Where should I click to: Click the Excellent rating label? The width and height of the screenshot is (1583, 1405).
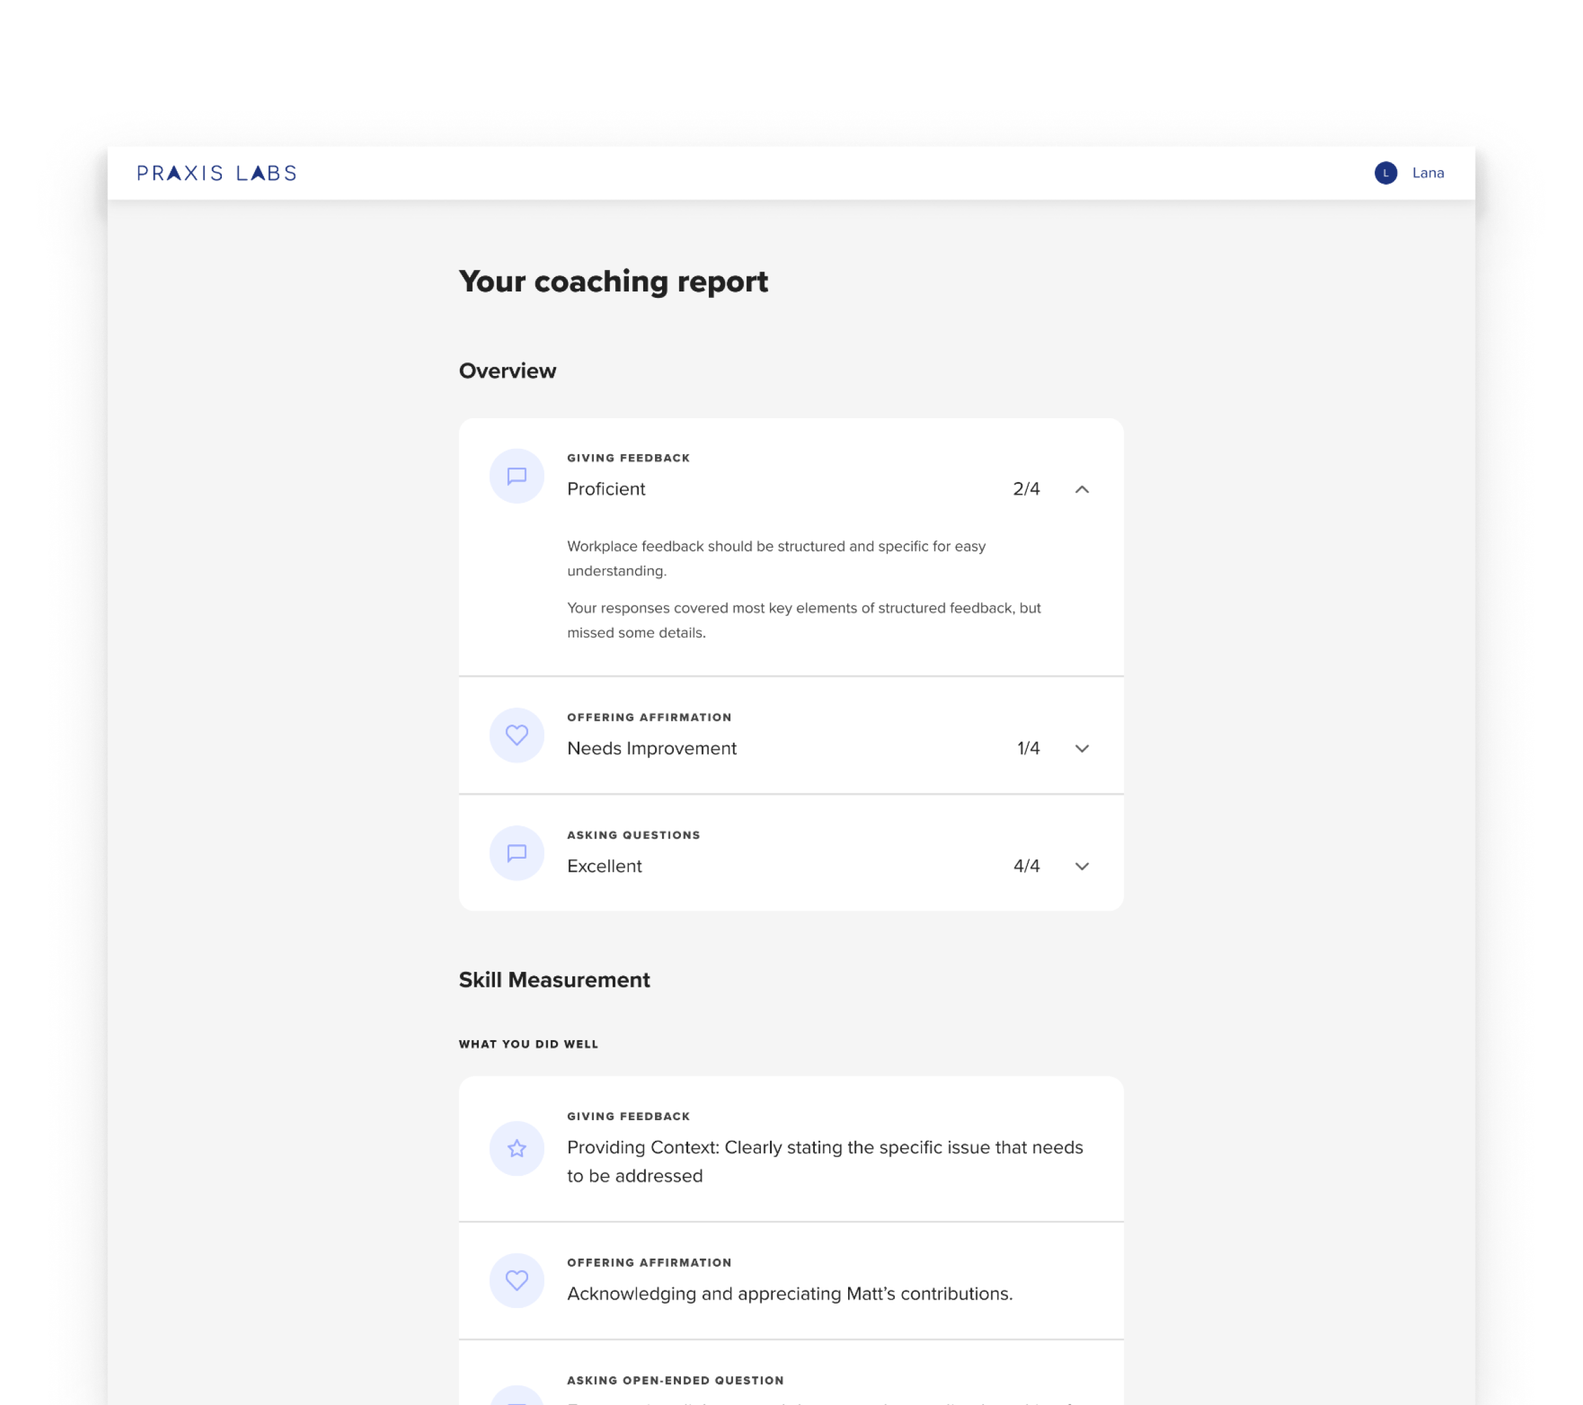(x=604, y=866)
